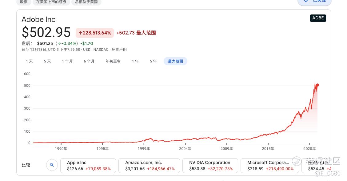Select the 1 天 time range tab
The height and width of the screenshot is (181, 347).
[29, 61]
